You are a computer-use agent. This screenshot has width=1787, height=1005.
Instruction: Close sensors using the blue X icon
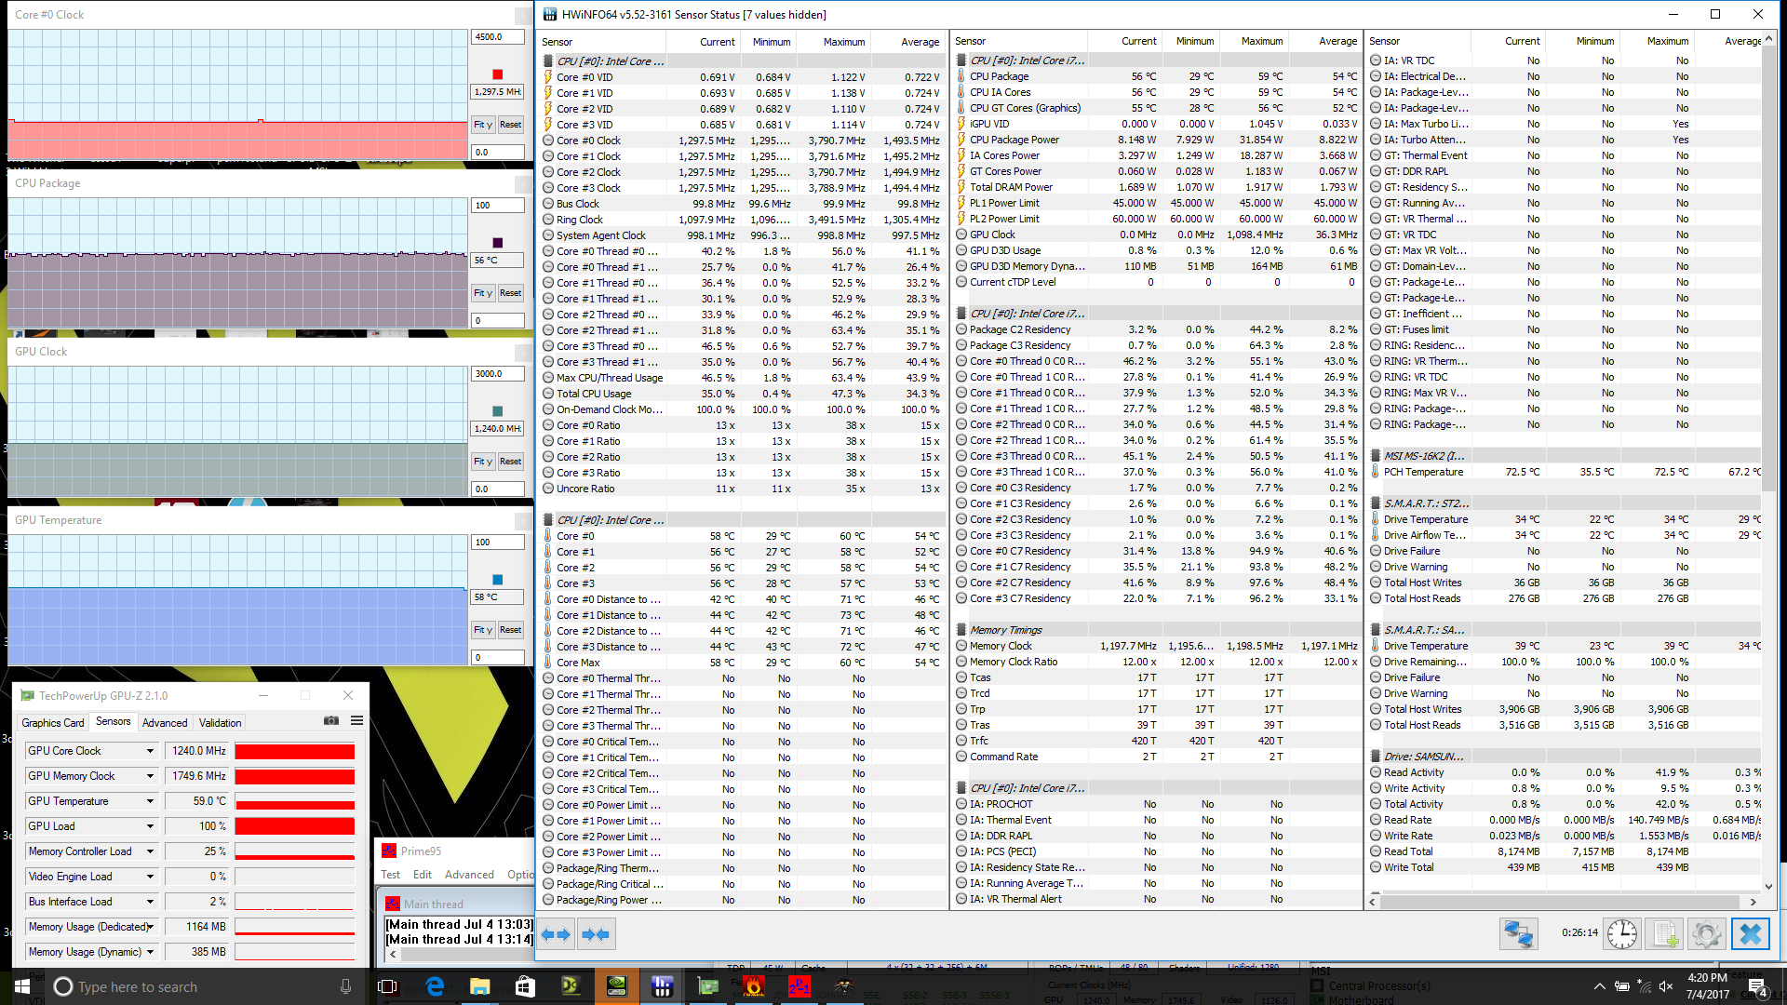point(1750,933)
